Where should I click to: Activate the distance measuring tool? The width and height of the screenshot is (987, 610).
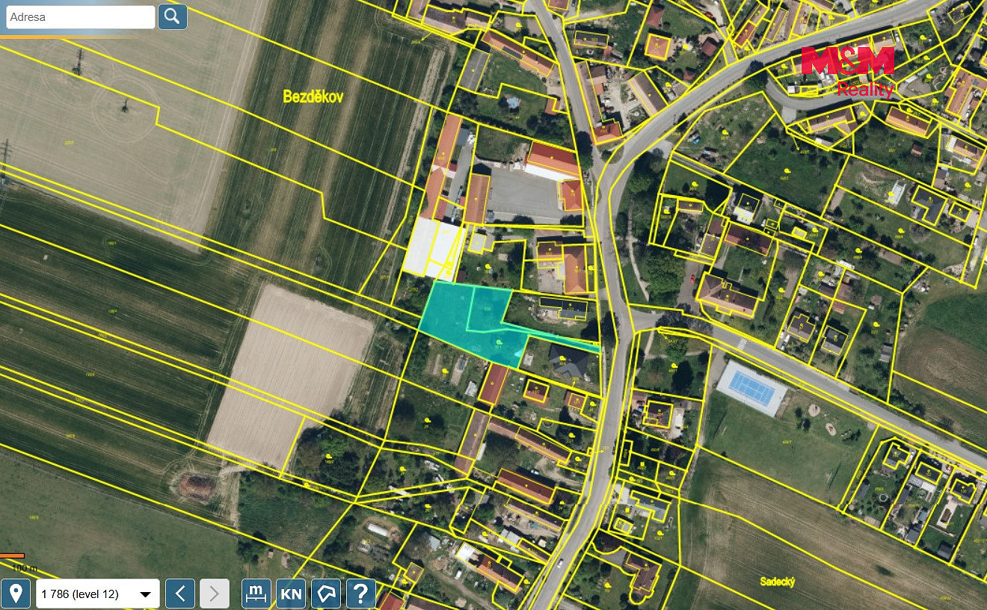(x=256, y=594)
